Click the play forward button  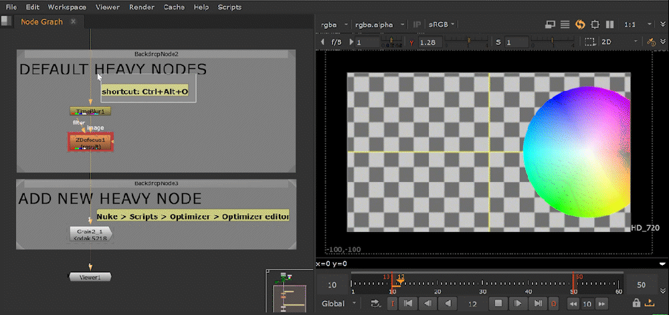click(518, 304)
